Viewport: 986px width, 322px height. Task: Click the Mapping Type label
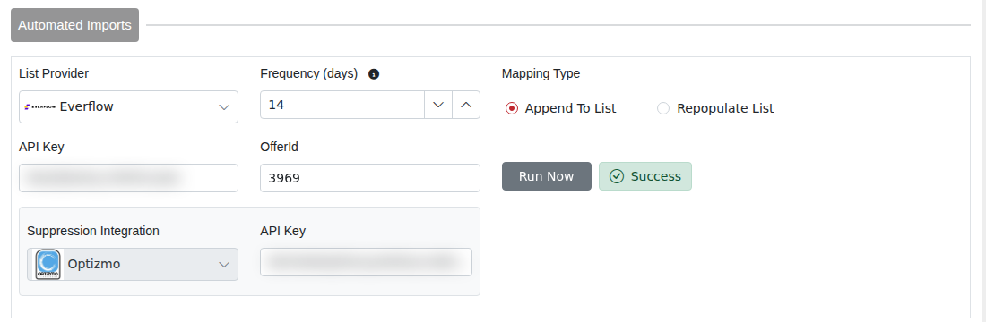tap(541, 73)
